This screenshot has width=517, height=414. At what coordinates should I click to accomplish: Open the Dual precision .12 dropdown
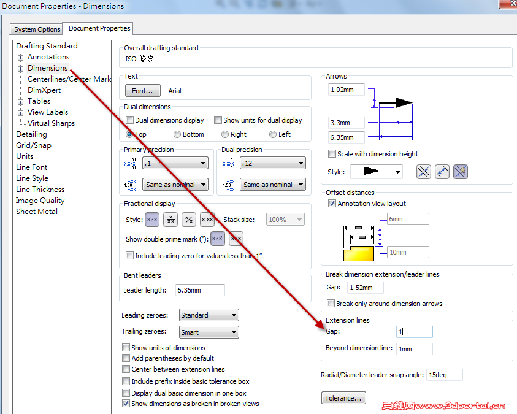click(273, 163)
